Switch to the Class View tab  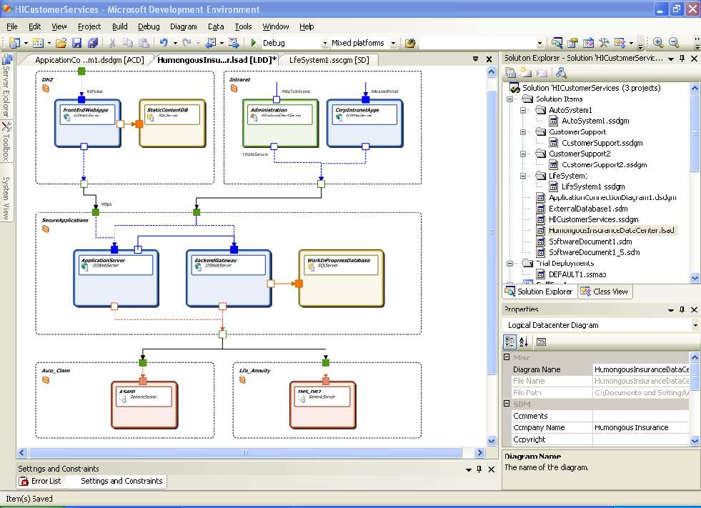(x=605, y=292)
